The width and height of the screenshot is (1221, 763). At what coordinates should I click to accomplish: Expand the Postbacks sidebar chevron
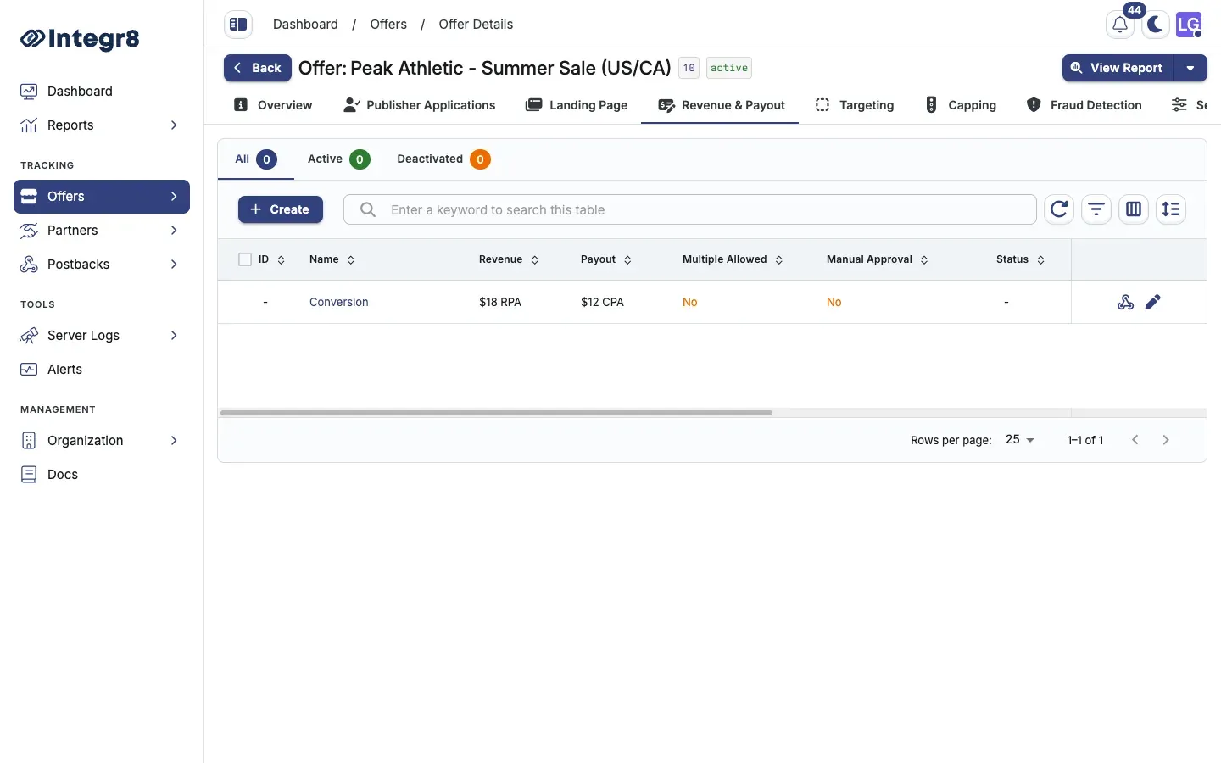(x=174, y=265)
